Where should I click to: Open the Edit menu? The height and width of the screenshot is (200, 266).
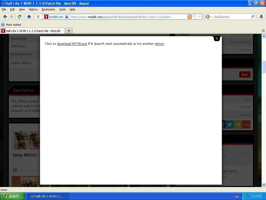click(12, 9)
